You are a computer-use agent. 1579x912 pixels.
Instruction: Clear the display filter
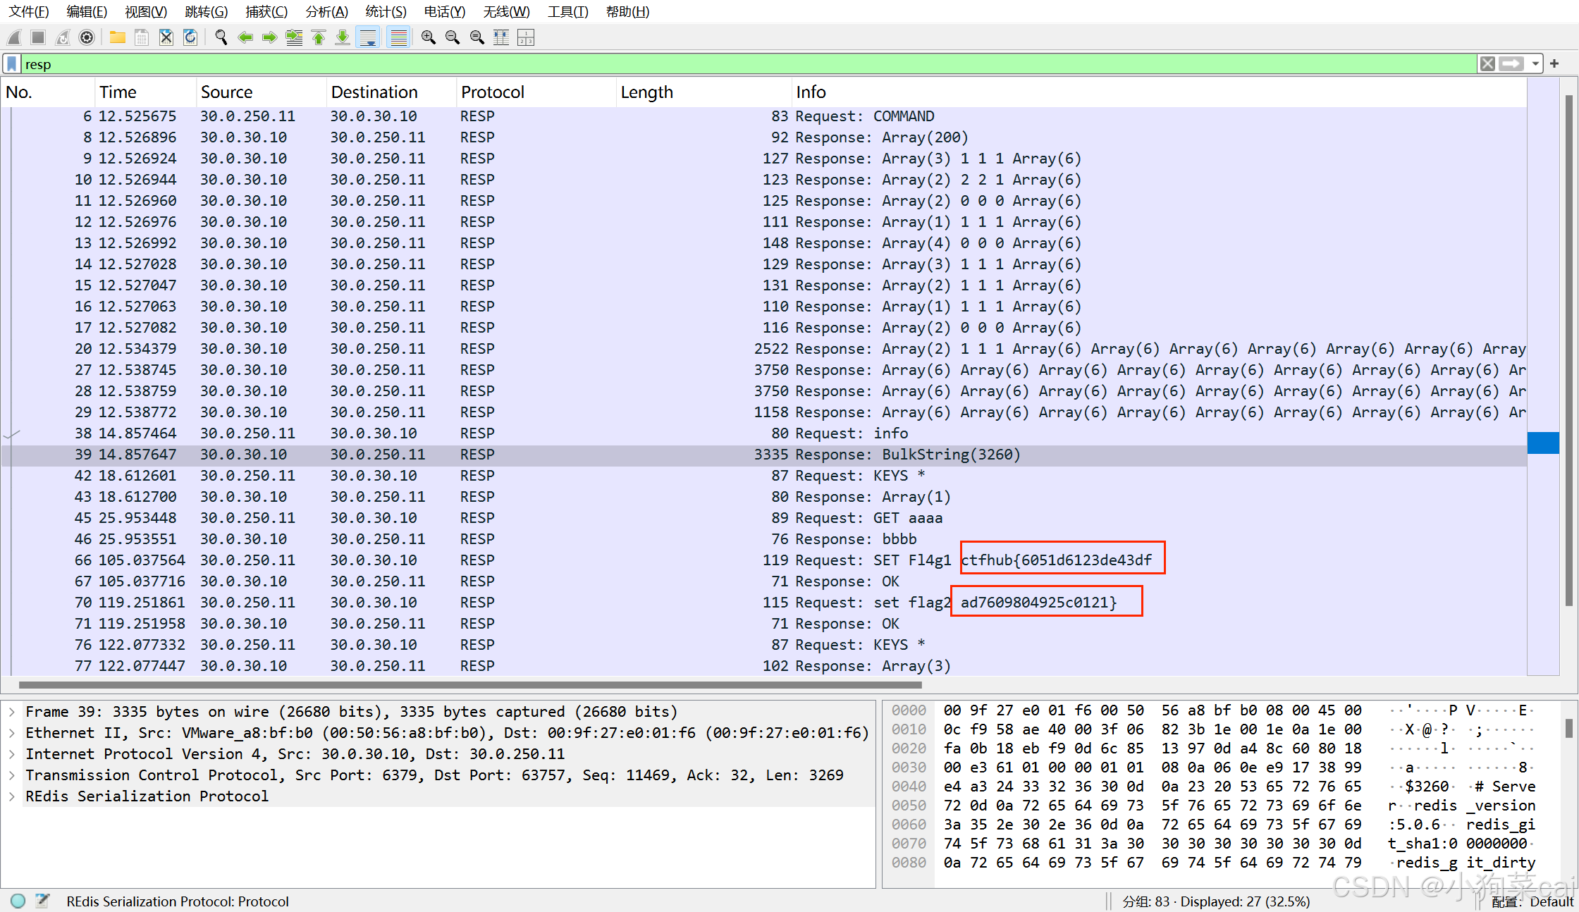[1487, 64]
